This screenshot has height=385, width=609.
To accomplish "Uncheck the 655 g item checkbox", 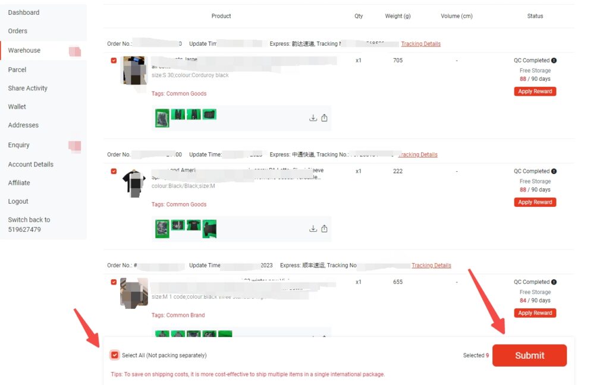I will (114, 282).
